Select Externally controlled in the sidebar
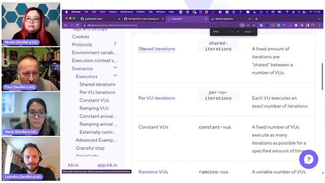The image size is (325, 183). click(x=97, y=132)
